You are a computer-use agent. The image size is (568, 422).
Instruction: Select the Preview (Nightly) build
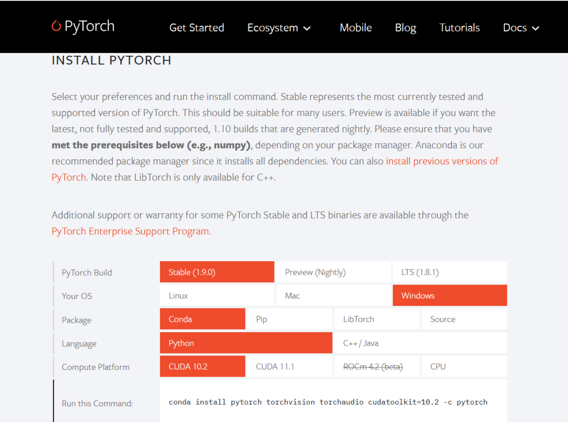333,272
